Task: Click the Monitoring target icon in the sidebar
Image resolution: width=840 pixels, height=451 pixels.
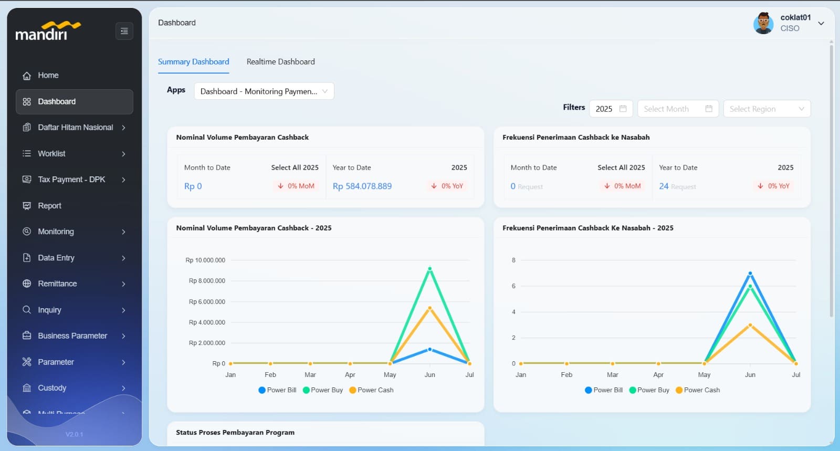Action: coord(27,232)
